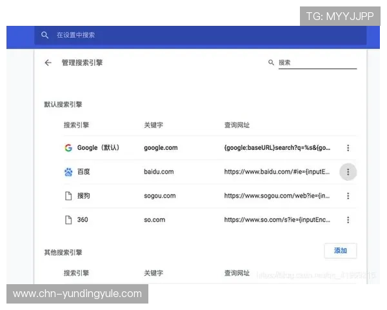Viewport: 387px width, 310px height.
Task: Click the settings search magnifier icon
Action: click(x=45, y=35)
